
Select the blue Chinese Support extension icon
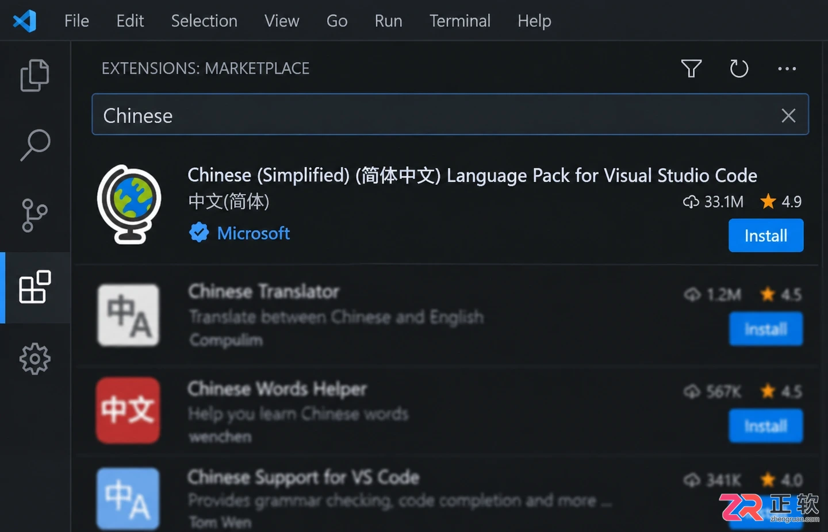pyautogui.click(x=128, y=499)
